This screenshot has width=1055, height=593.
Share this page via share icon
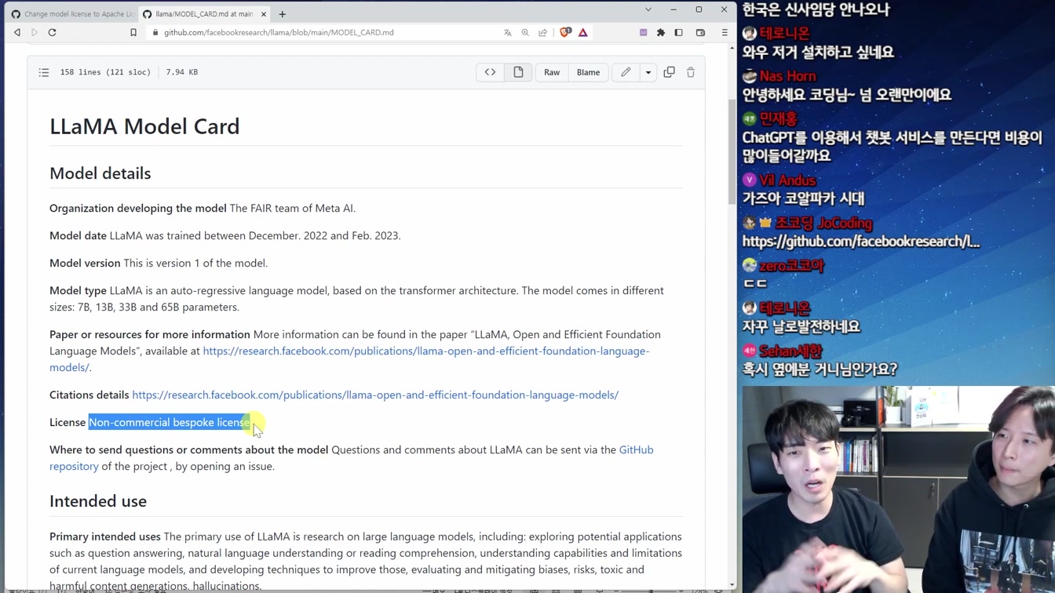click(x=542, y=33)
